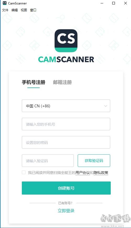The width and height of the screenshot is (131, 228).
Task: Switch to the 邮箱注册 tab
Action: [62, 82]
